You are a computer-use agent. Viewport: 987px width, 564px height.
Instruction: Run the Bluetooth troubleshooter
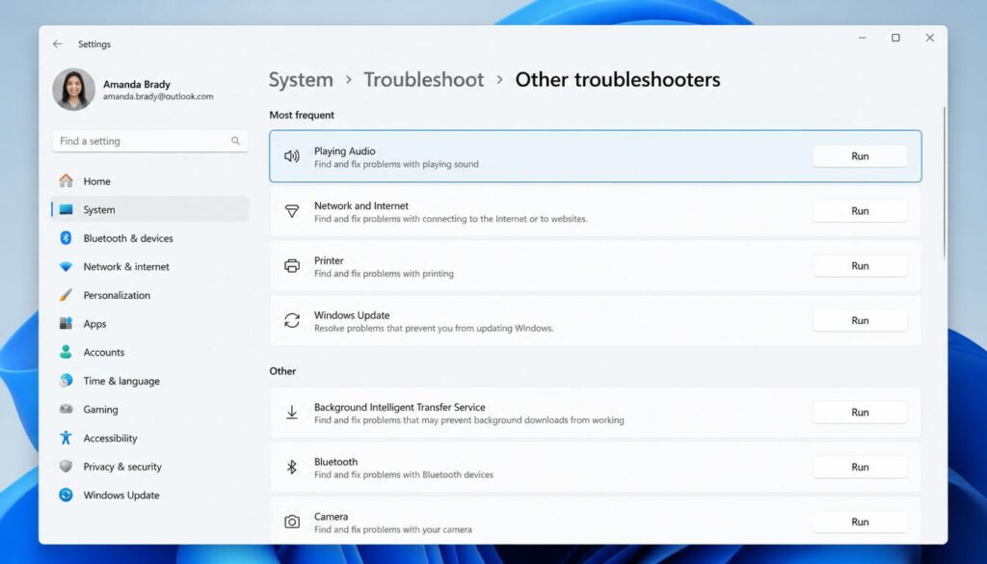click(x=860, y=467)
